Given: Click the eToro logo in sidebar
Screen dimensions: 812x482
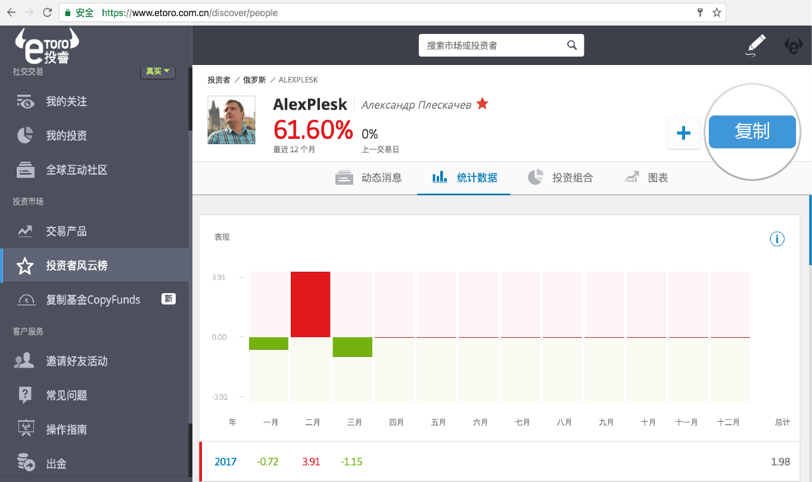Looking at the screenshot, I should pyautogui.click(x=47, y=46).
